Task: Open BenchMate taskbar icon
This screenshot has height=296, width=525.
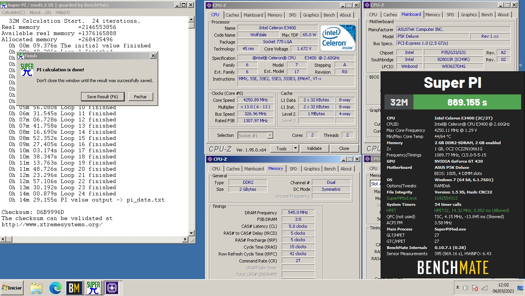Action: tap(74, 288)
